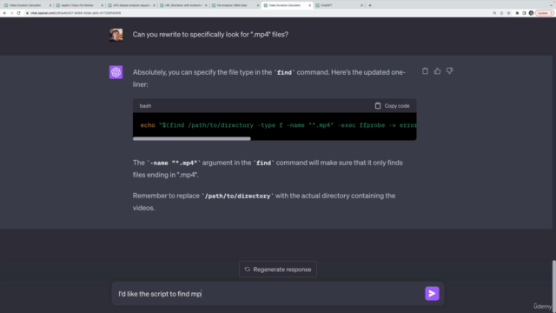
Task: Click the echo command line in the code block
Action: coord(278,125)
